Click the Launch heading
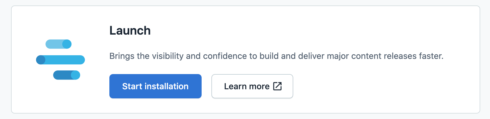This screenshot has height=119, width=490. click(130, 31)
